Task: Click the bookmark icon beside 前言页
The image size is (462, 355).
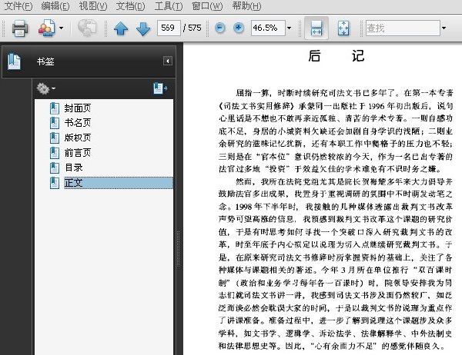Action: [55, 153]
